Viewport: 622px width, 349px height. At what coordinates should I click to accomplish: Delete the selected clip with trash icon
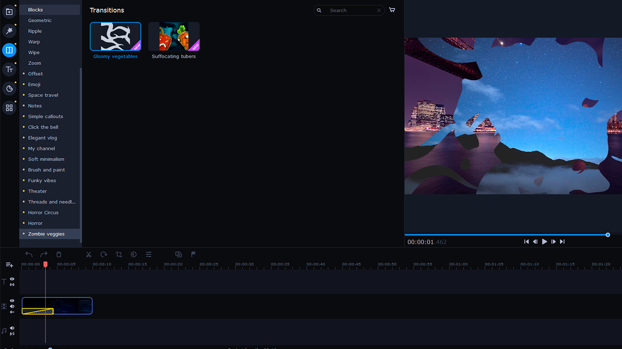(58, 254)
